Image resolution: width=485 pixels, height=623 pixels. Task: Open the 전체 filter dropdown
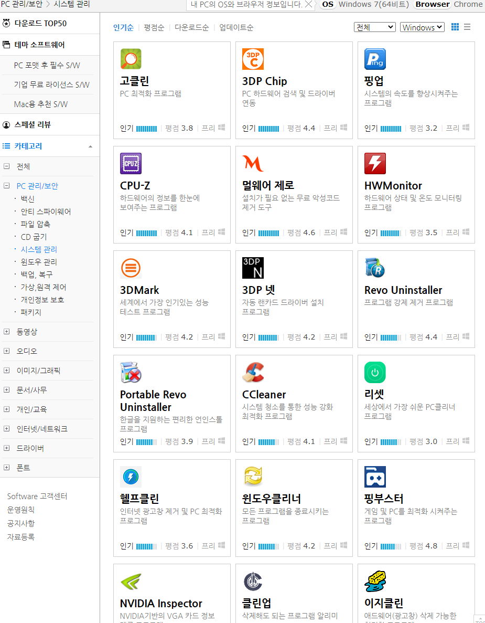point(375,27)
